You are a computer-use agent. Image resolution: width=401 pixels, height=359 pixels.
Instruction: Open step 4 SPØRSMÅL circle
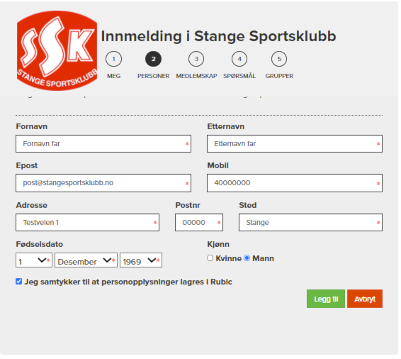(x=239, y=59)
